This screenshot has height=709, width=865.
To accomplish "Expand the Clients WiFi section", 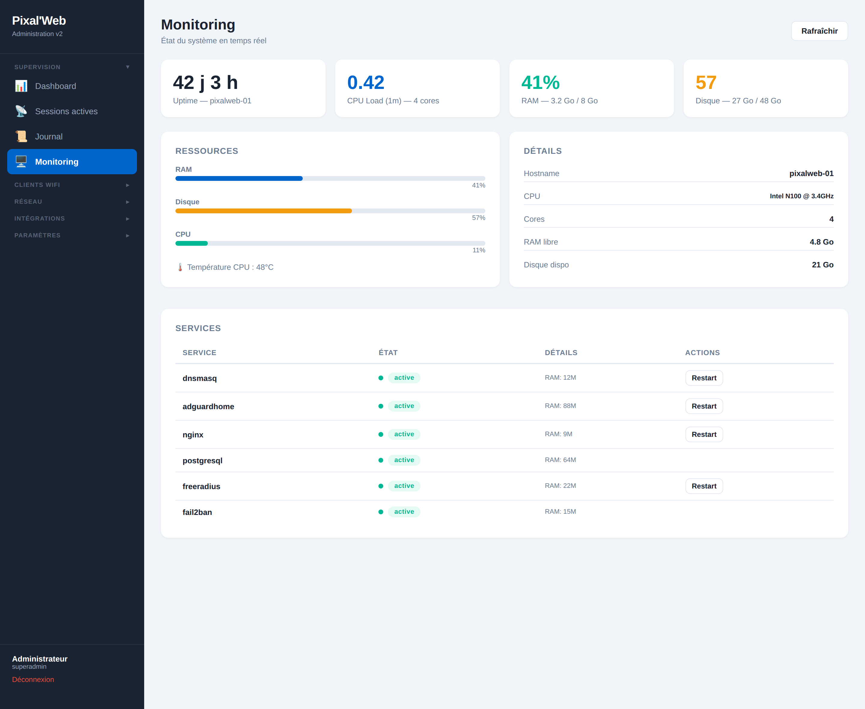I will tap(72, 185).
